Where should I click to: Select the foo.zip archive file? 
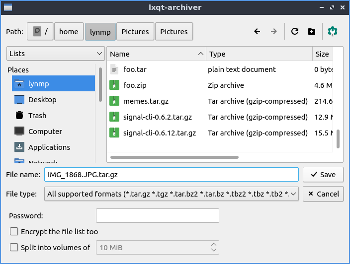134,85
